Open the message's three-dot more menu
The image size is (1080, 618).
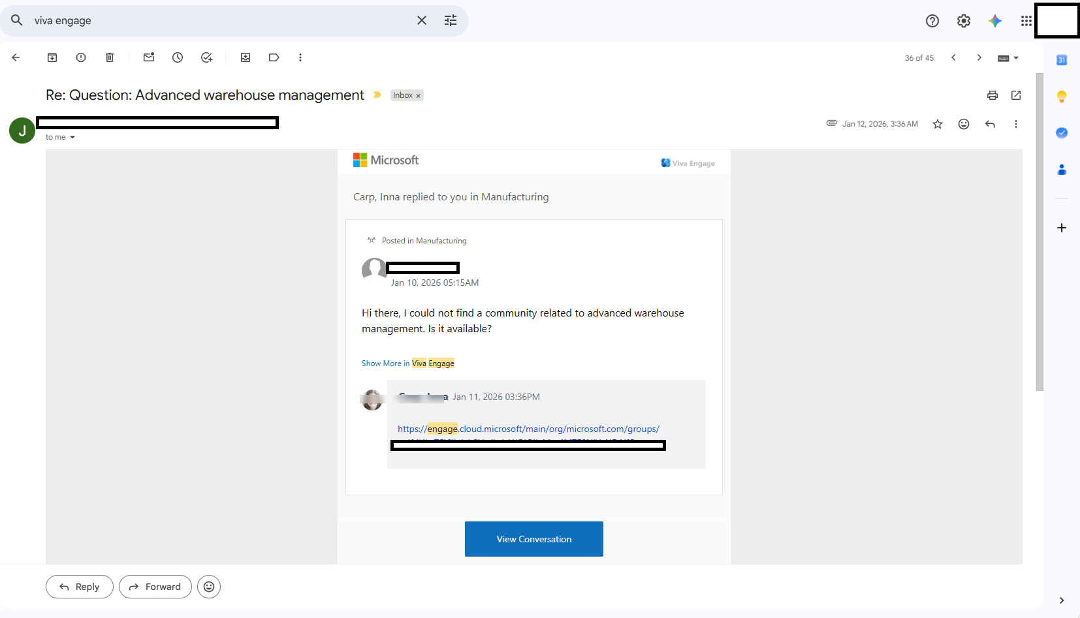pos(1016,124)
